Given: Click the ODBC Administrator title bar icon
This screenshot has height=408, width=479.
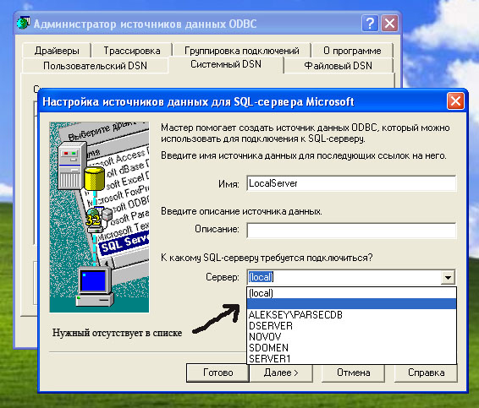Looking at the screenshot, I should click(23, 23).
